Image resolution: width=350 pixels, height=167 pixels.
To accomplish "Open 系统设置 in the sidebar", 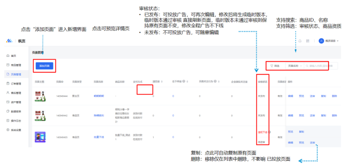I will click(16, 130).
